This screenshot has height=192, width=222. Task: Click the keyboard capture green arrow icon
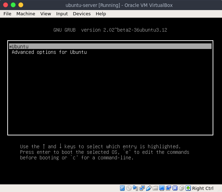point(188,188)
